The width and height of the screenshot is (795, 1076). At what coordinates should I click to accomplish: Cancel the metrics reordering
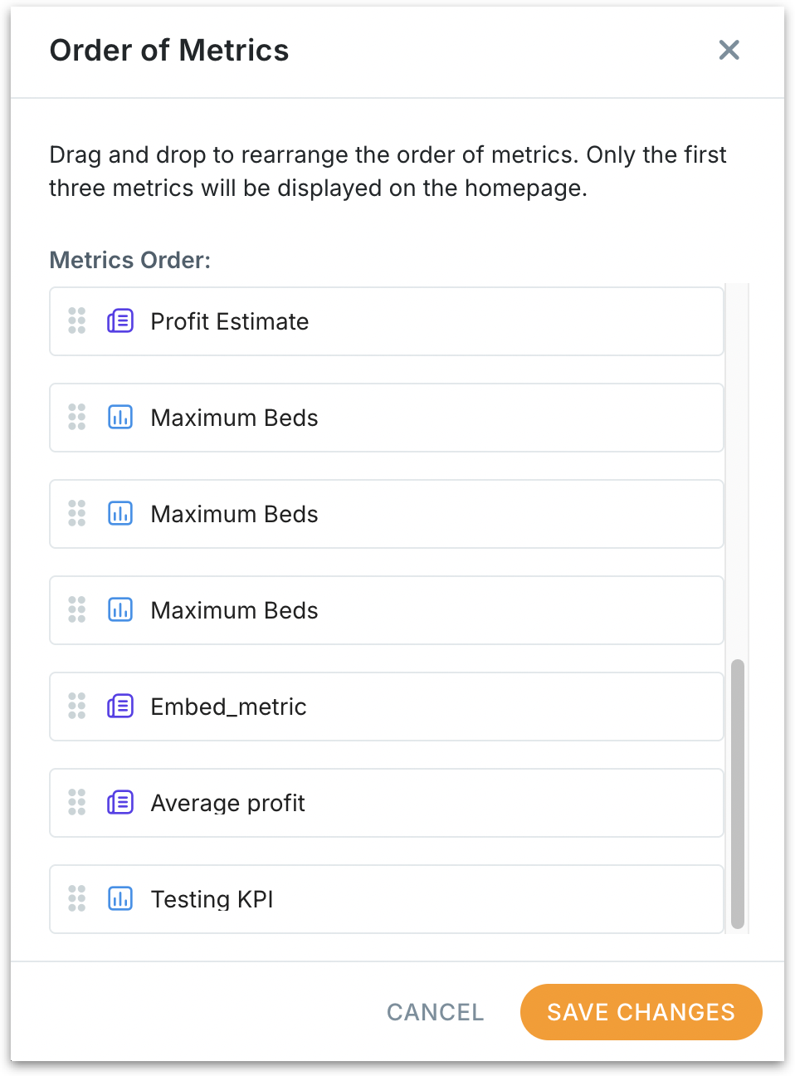tap(435, 1012)
